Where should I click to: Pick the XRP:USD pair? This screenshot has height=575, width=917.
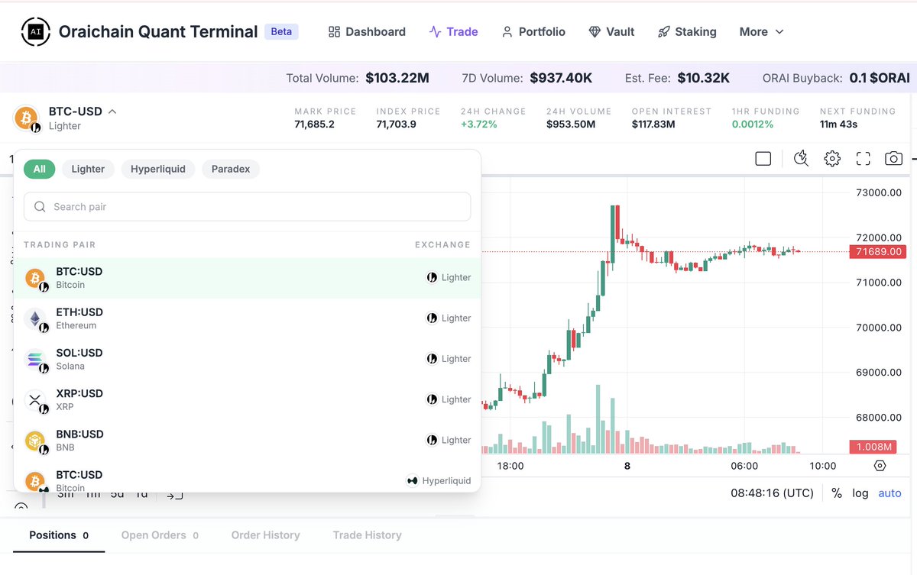point(248,399)
